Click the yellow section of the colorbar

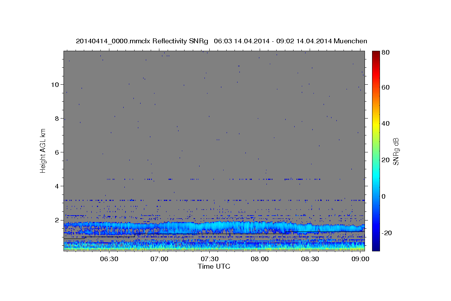click(376, 124)
